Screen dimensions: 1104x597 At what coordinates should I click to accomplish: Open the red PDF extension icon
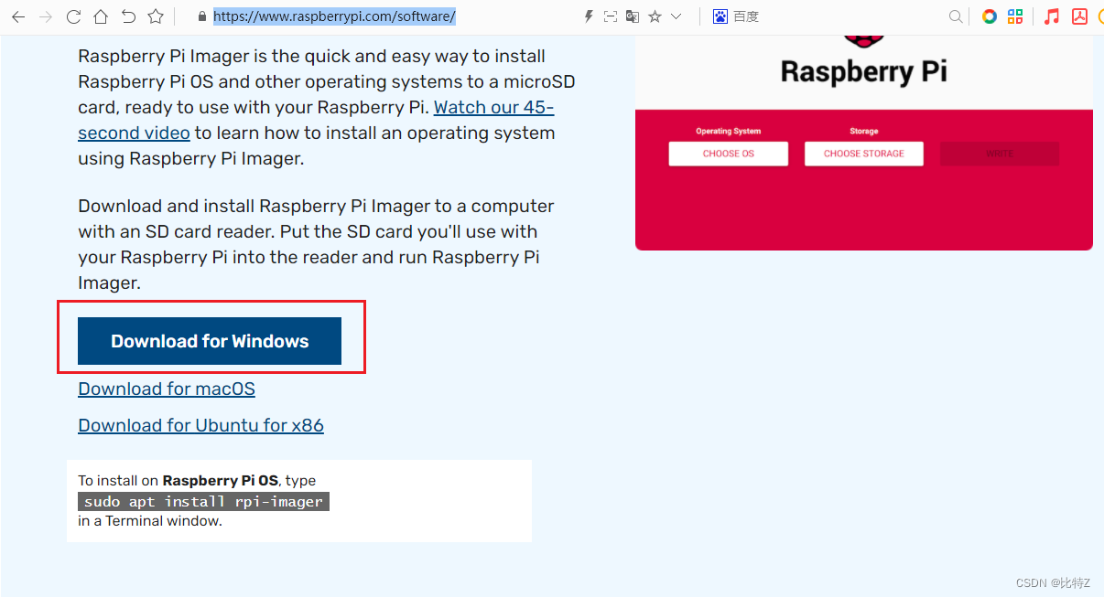[1079, 16]
